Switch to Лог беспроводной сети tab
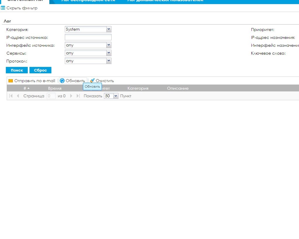299x239 pixels. [x=88, y=1]
